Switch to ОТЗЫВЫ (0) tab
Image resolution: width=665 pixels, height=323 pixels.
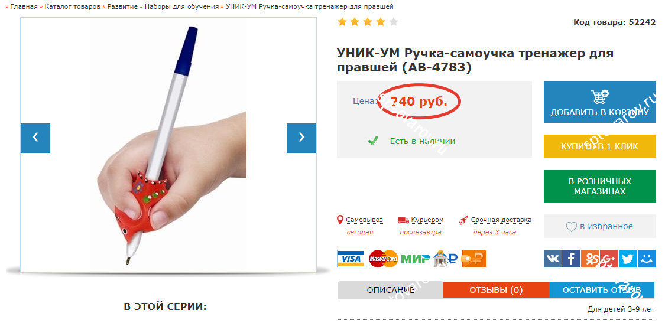[x=496, y=290]
